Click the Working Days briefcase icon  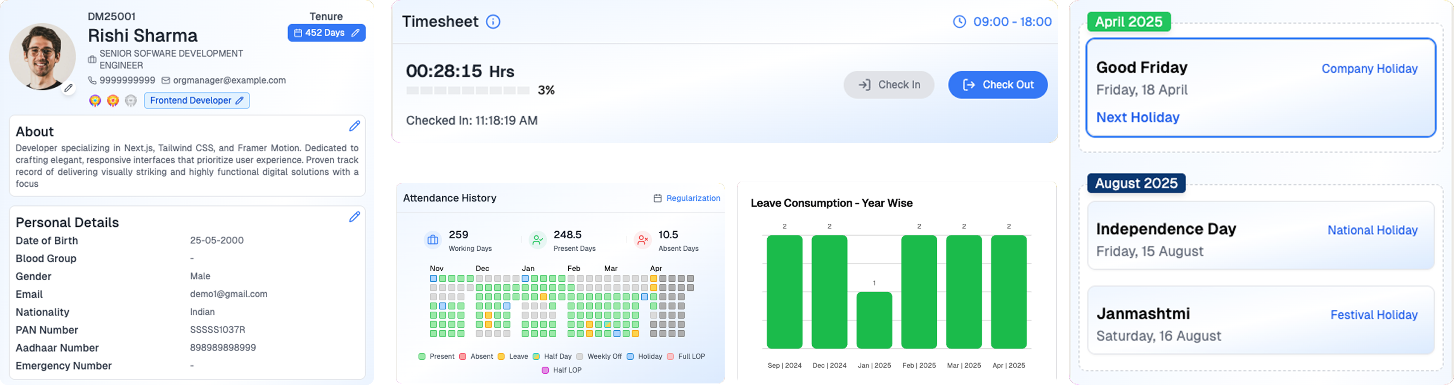tap(433, 240)
